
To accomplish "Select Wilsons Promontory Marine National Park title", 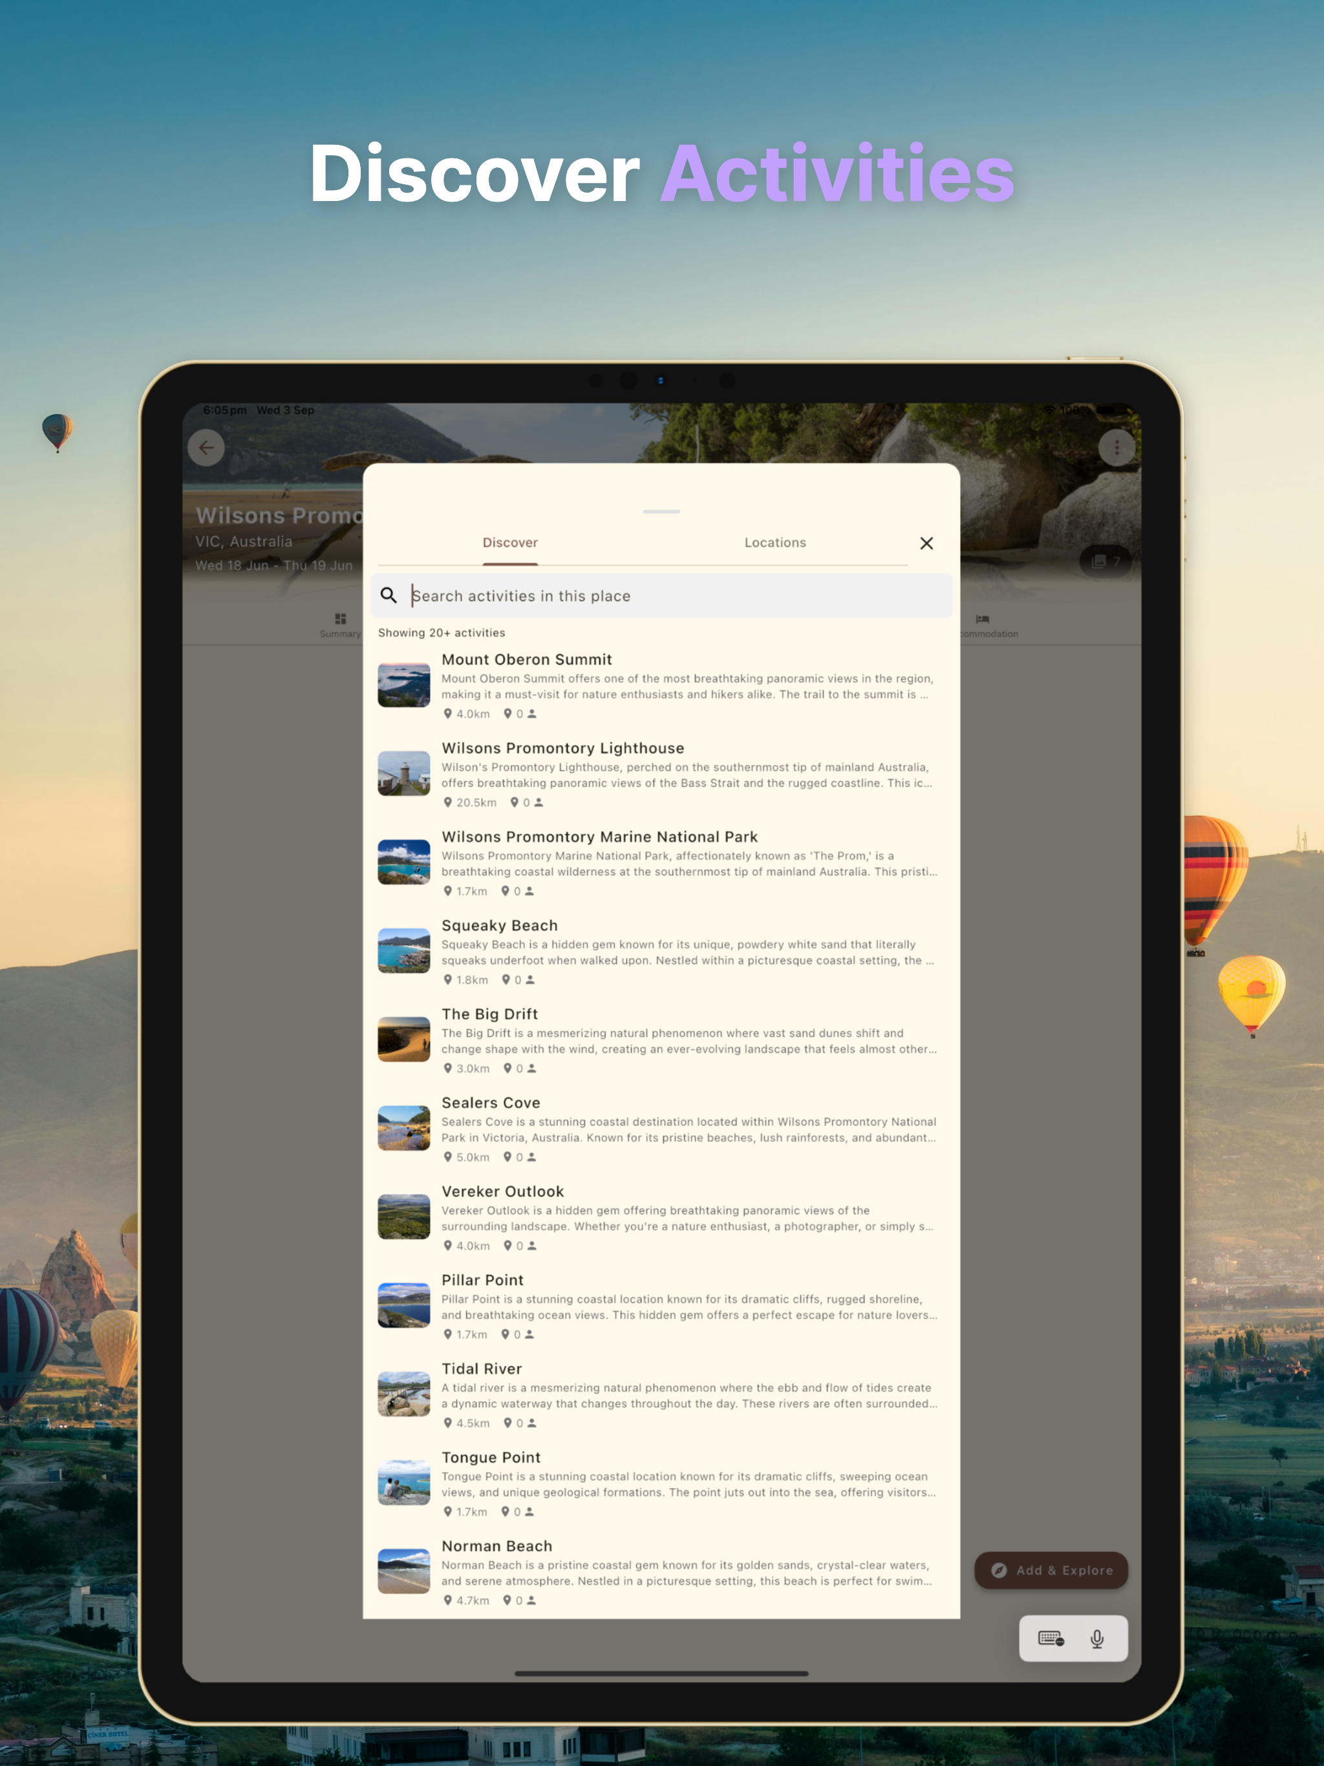I will 600,836.
